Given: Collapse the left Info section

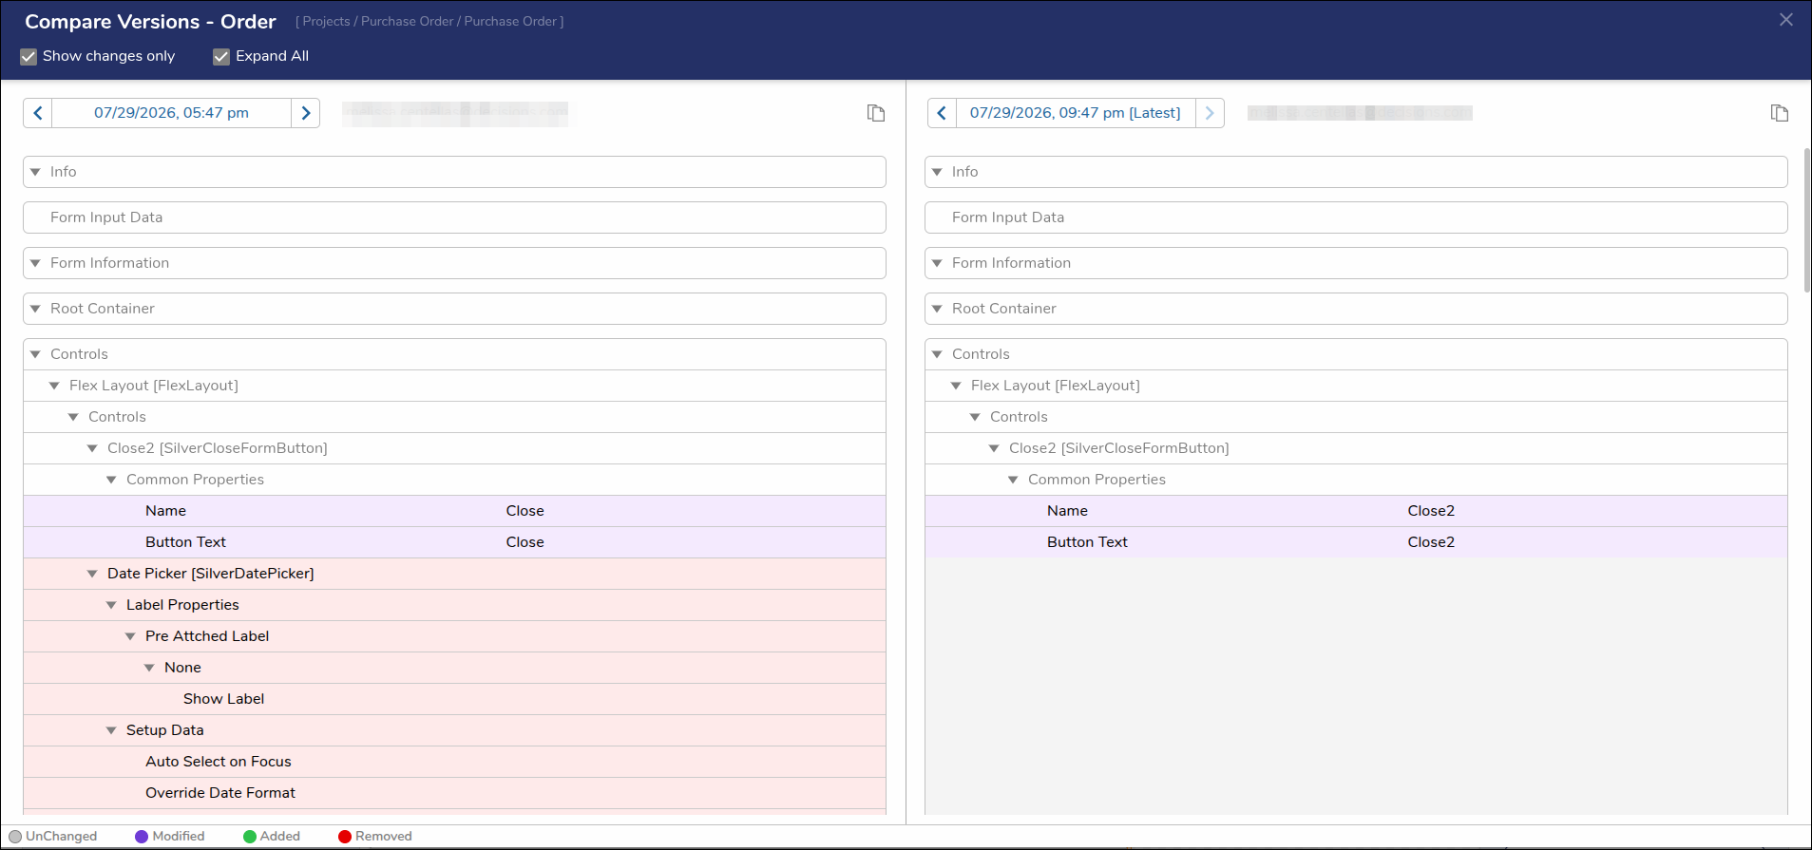Looking at the screenshot, I should coord(35,172).
